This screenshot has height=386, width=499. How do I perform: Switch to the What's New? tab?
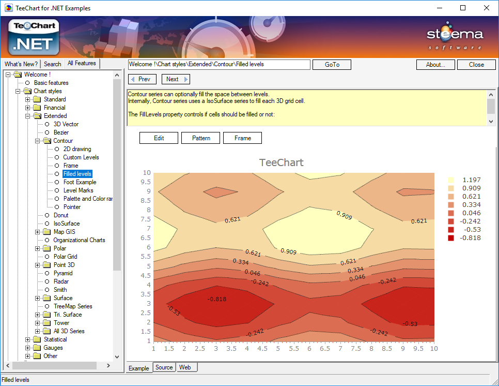[21, 64]
